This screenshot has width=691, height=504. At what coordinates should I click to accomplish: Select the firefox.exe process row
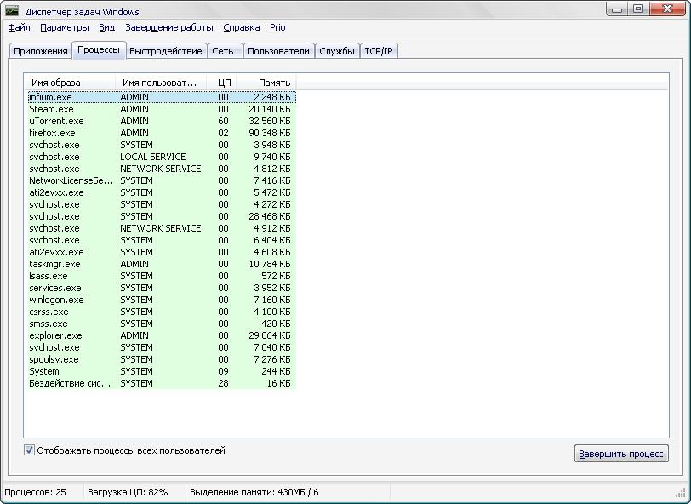pos(53,133)
